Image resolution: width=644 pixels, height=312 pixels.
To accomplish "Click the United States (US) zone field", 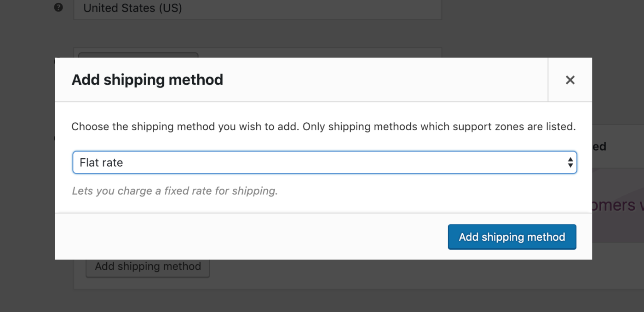I will [258, 8].
